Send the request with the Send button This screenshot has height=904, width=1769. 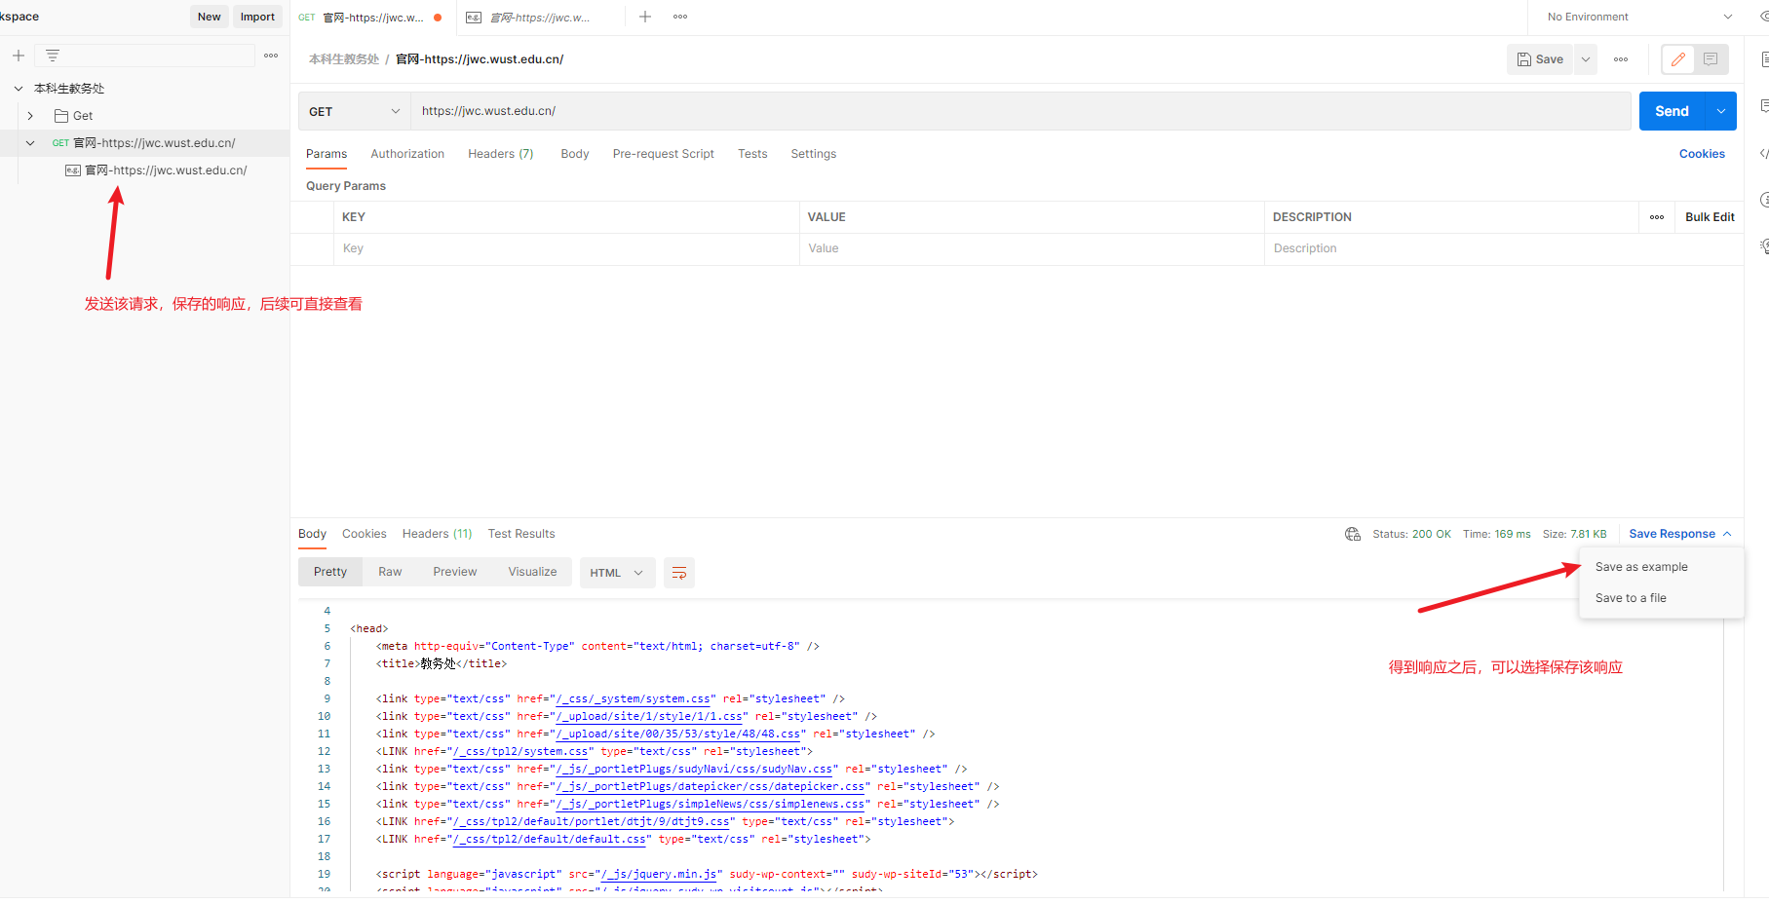coord(1673,111)
